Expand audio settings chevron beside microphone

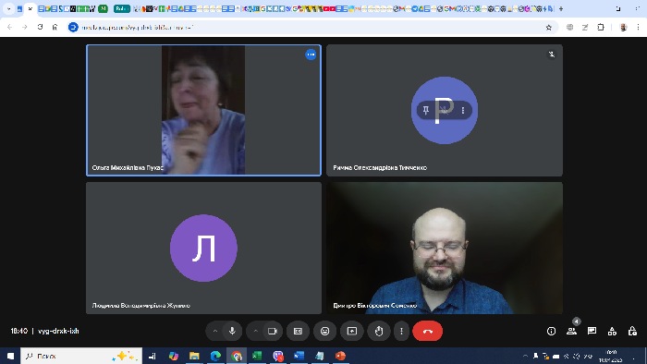click(x=215, y=331)
